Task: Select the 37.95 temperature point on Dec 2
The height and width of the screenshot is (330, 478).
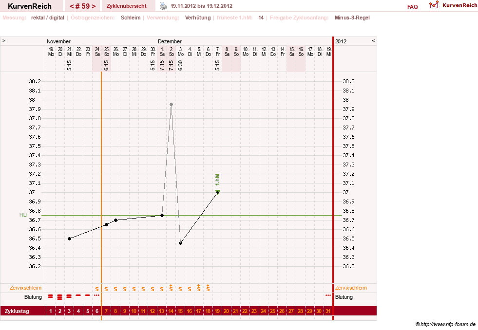Action: click(x=172, y=105)
